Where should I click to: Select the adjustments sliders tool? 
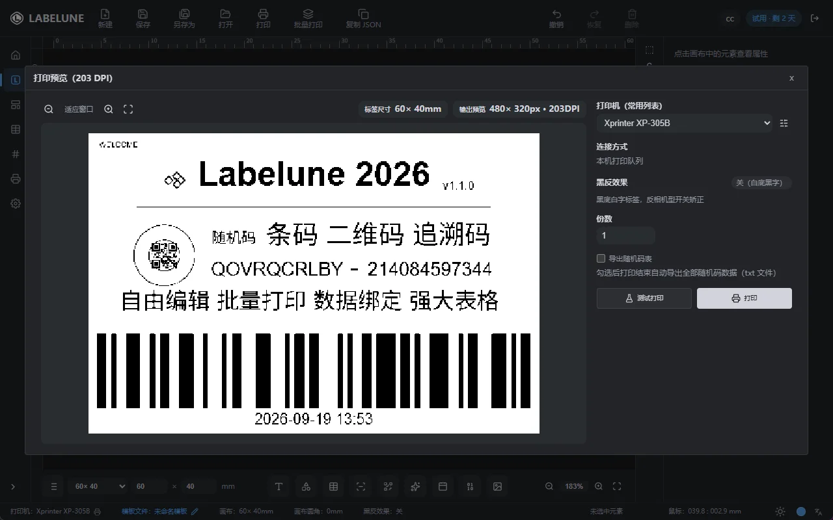pos(470,486)
